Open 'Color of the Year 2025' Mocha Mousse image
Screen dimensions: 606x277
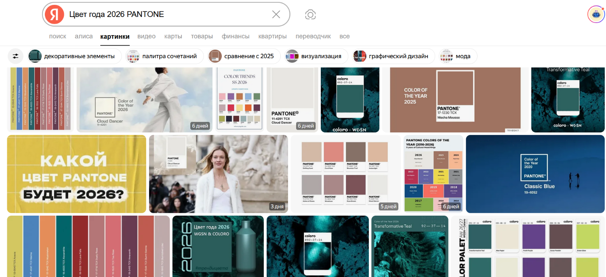pos(456,100)
